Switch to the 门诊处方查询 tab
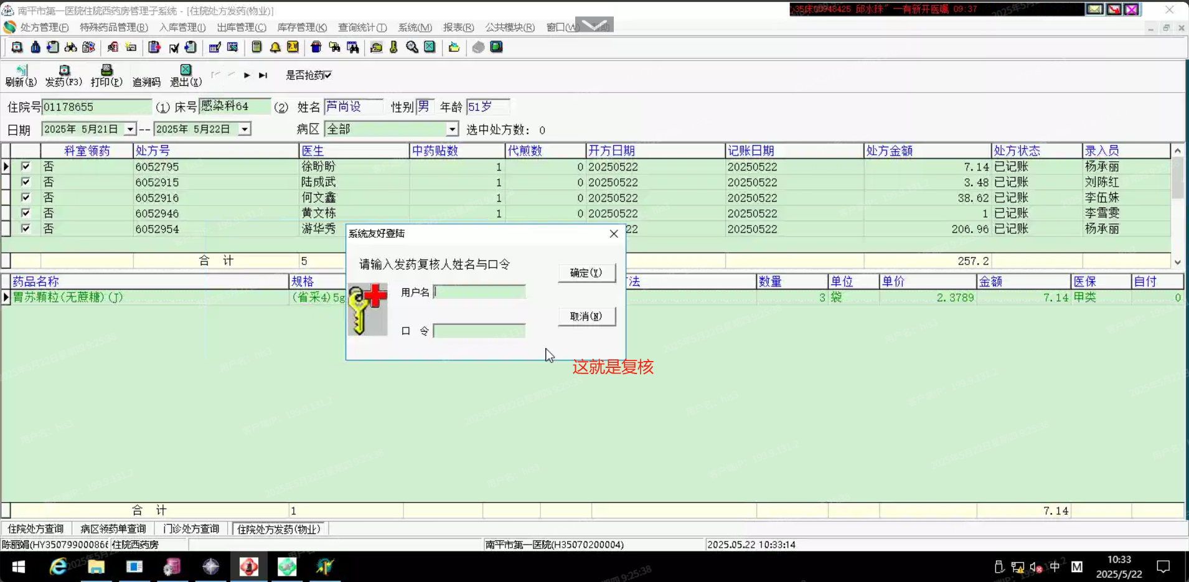 [191, 529]
